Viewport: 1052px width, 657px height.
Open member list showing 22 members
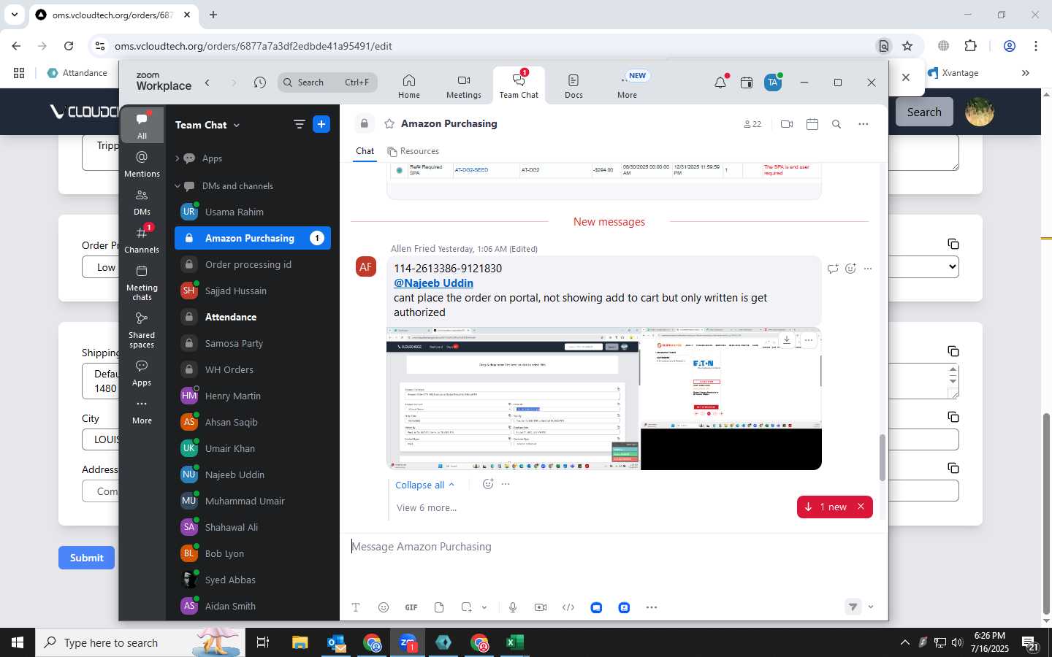pos(752,124)
